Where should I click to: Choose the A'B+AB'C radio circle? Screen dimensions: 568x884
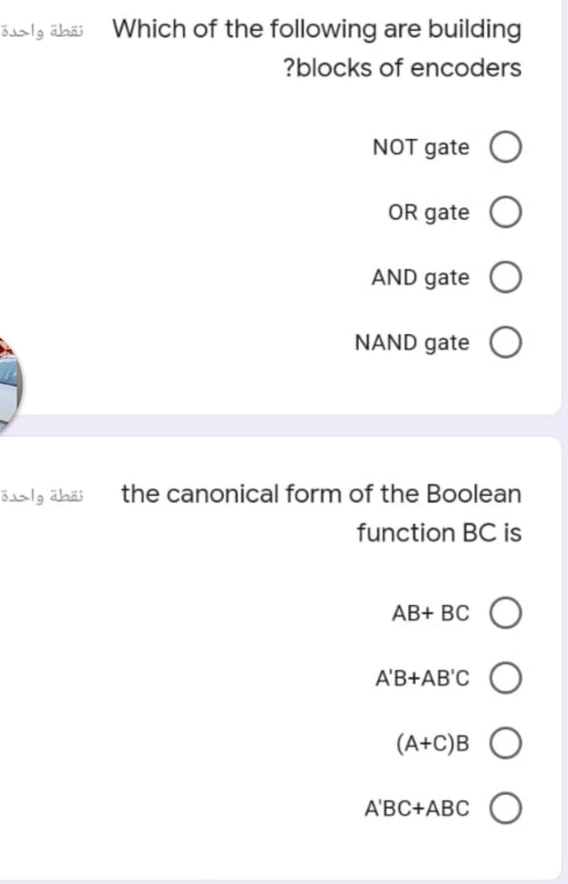click(506, 679)
